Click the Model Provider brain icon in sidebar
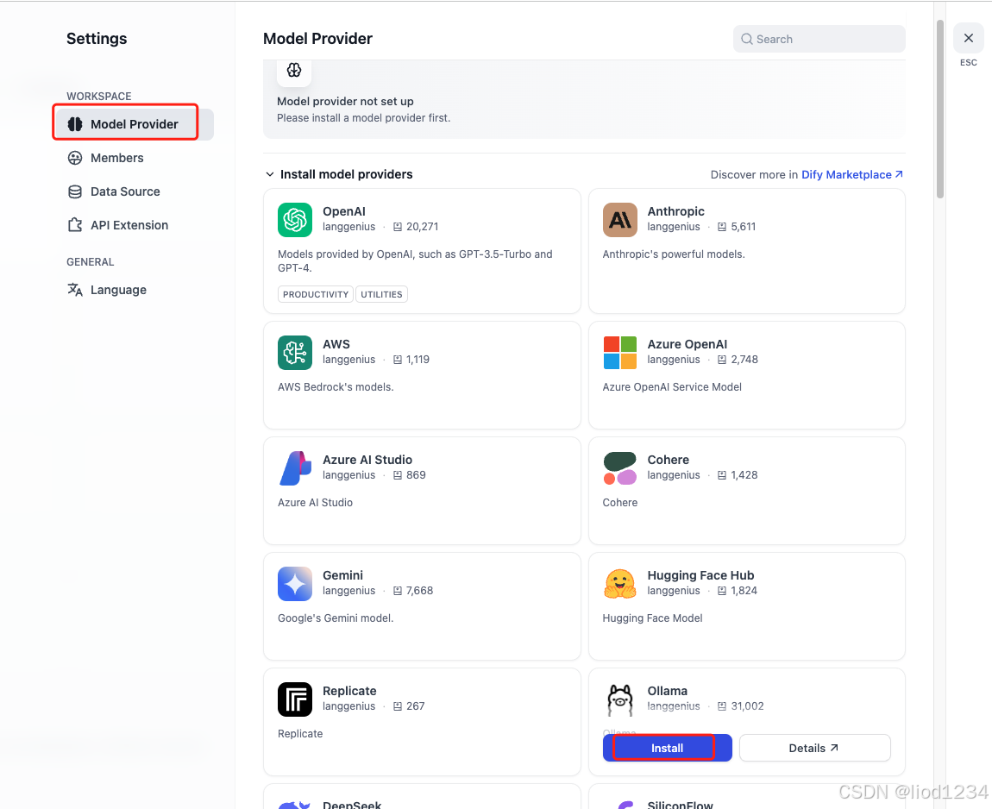 point(75,124)
